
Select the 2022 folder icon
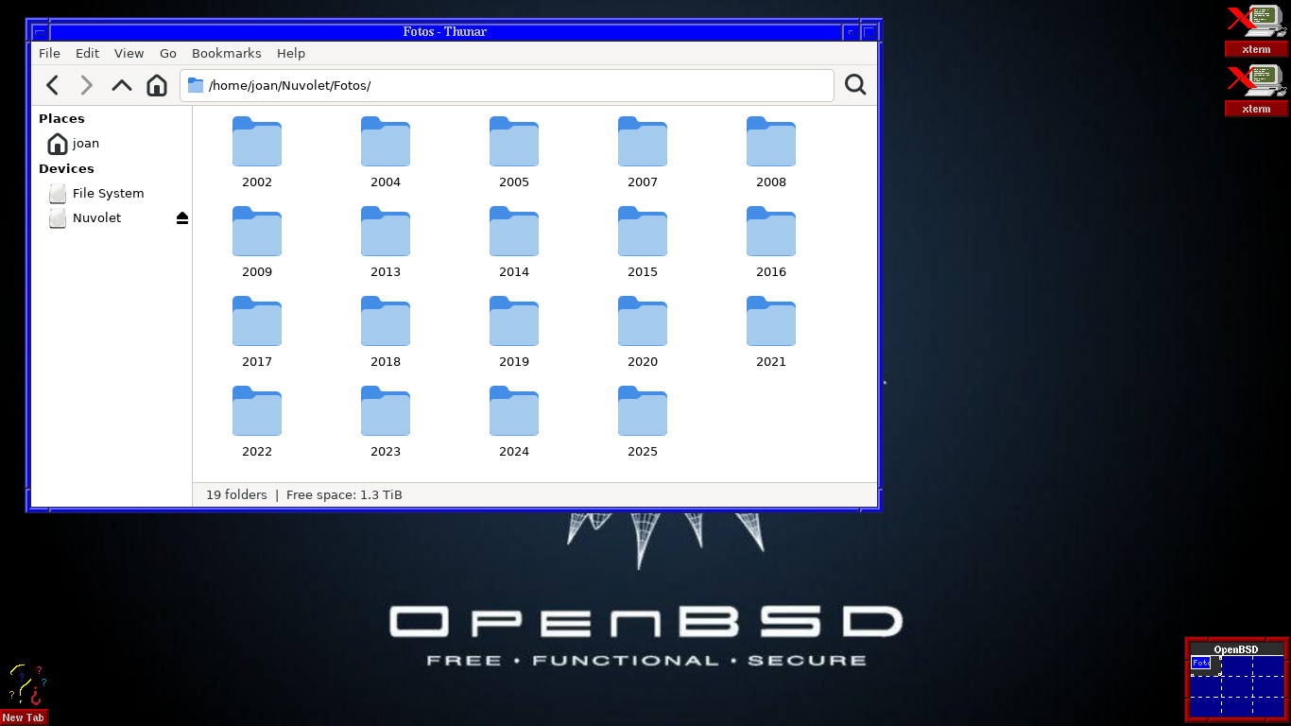[x=257, y=411]
